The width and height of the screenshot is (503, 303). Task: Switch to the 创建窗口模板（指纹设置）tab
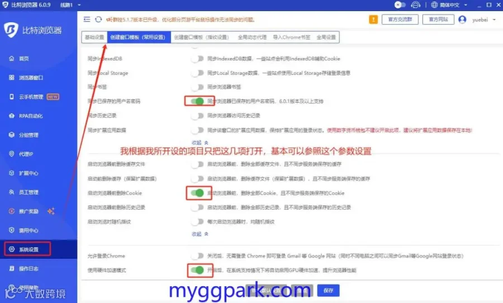point(202,37)
